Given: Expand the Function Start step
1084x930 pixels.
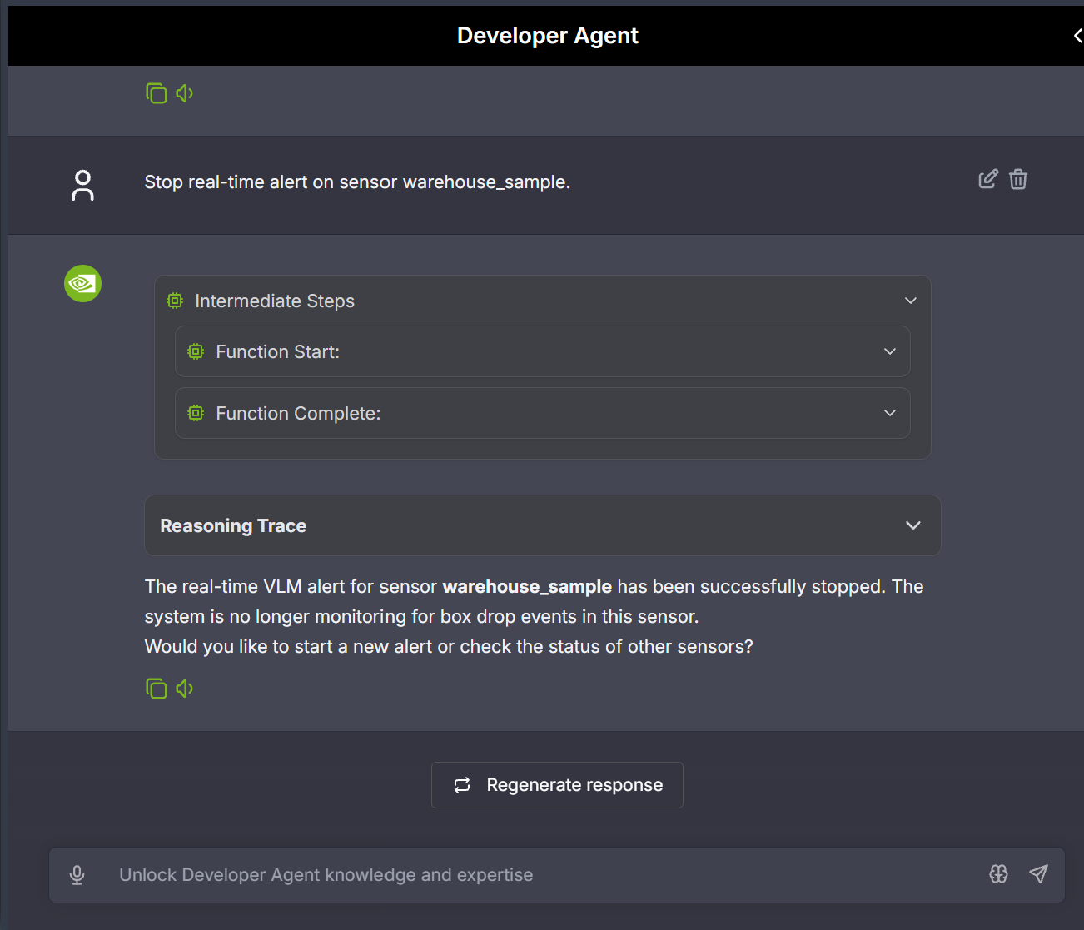Looking at the screenshot, I should 889,351.
